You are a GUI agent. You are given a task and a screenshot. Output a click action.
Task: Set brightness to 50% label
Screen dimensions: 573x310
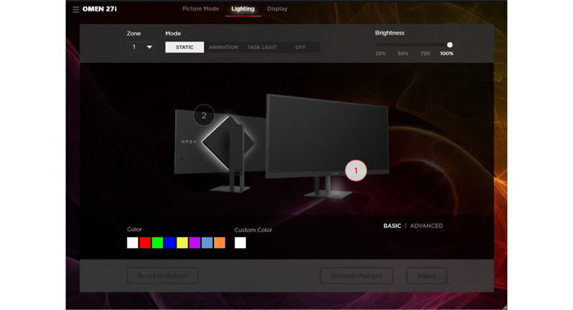point(403,53)
